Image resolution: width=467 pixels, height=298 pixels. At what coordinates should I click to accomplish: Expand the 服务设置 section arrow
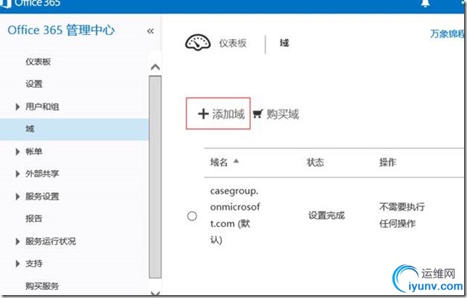[x=17, y=197]
